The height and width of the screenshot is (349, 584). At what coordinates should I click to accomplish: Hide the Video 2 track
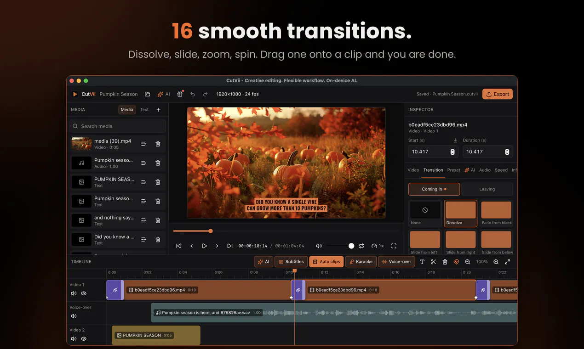pos(84,339)
